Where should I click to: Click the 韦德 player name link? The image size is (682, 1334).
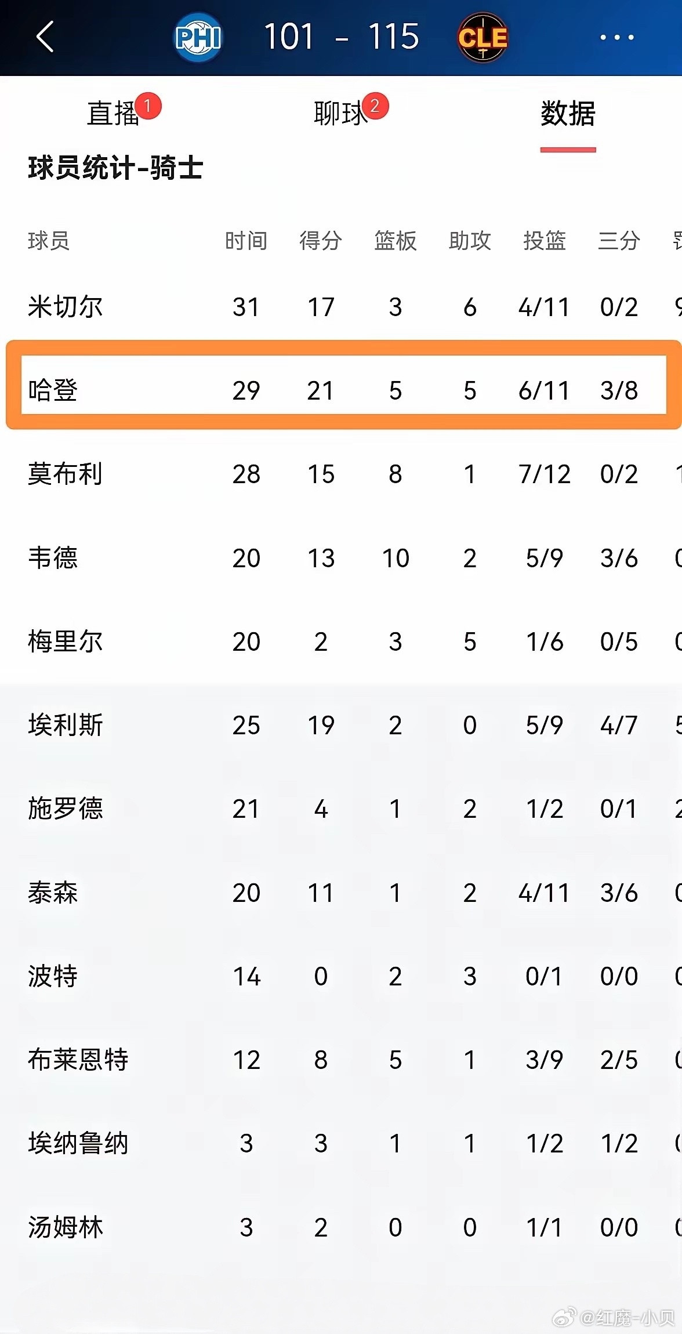[52, 558]
